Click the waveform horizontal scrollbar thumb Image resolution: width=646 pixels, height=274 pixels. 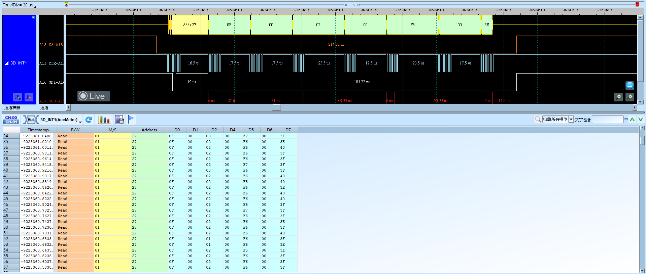click(x=277, y=107)
